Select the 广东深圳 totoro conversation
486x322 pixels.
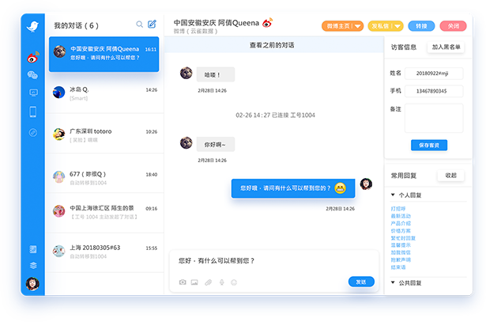click(x=104, y=134)
